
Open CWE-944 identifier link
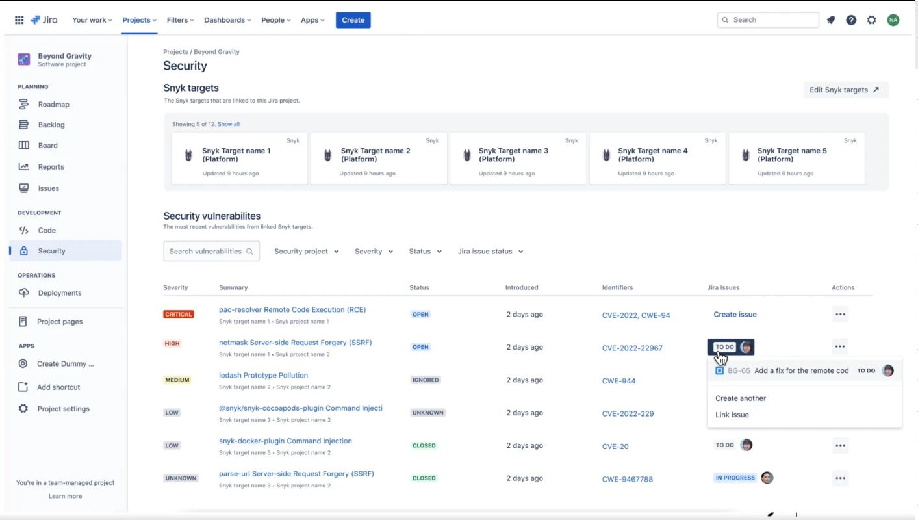(618, 381)
